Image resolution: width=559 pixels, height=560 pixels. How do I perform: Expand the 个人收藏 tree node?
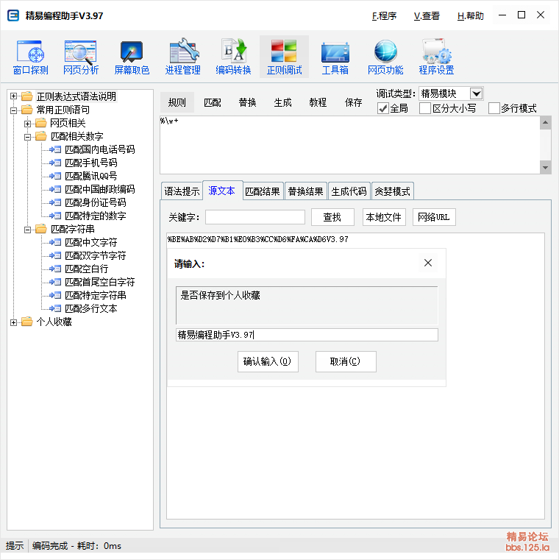tap(13, 323)
